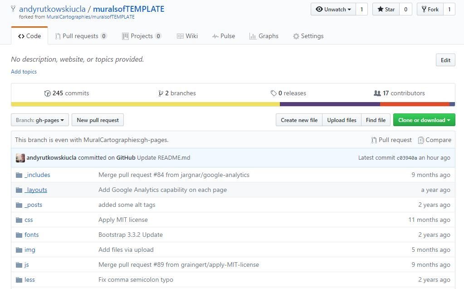Open commit 'added some alt tags'
464x289 pixels.
127,205
